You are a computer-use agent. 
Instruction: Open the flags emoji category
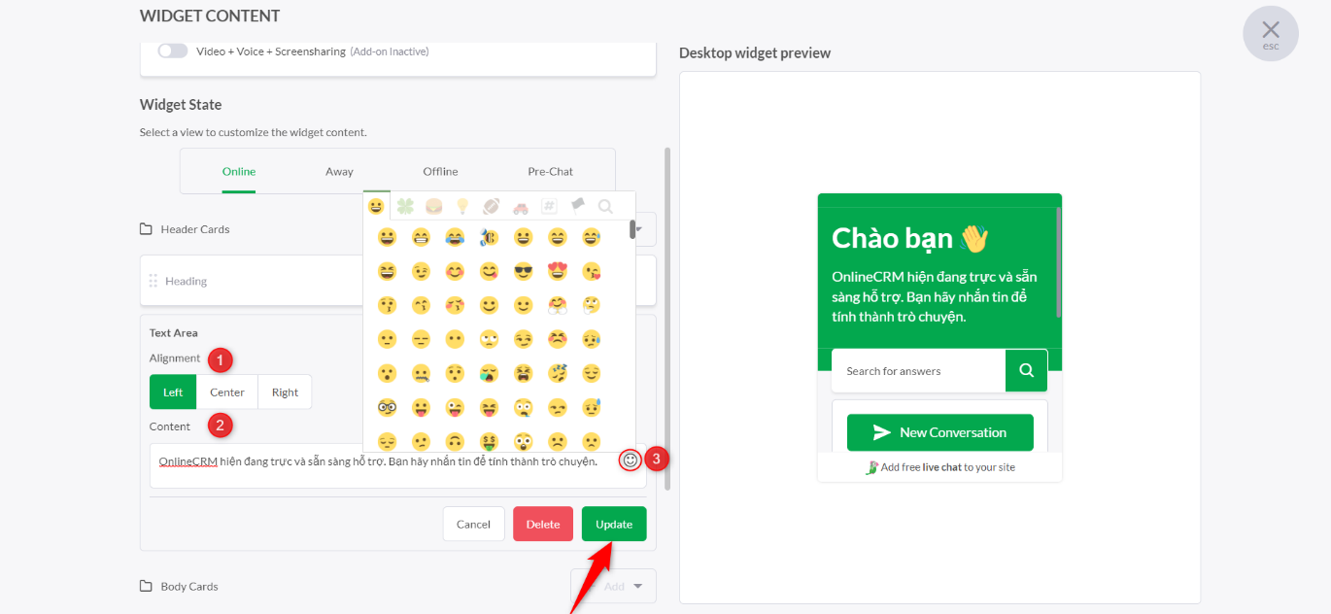click(577, 206)
